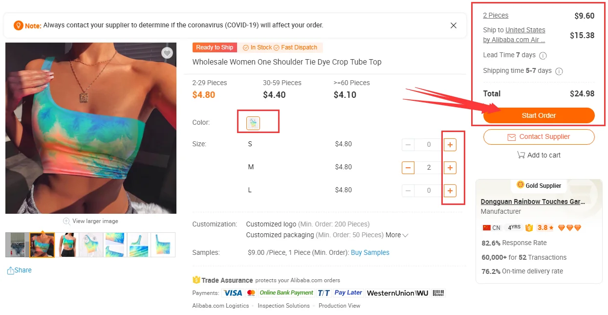Expand the More customization options
Image resolution: width=608 pixels, height=315 pixels.
click(397, 235)
